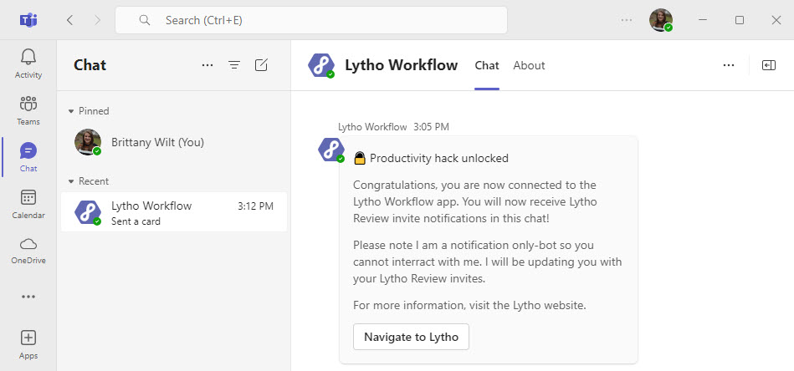The height and width of the screenshot is (371, 794).
Task: Show more apps via sidebar ellipsis
Action: pyautogui.click(x=28, y=297)
